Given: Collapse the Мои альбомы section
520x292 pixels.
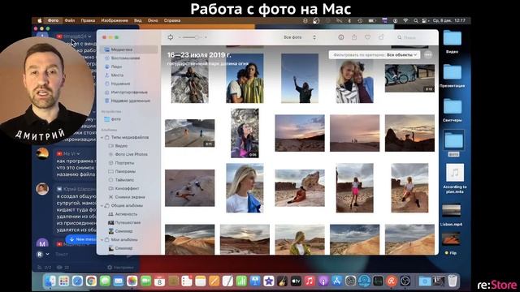Looking at the screenshot, I should pos(102,240).
